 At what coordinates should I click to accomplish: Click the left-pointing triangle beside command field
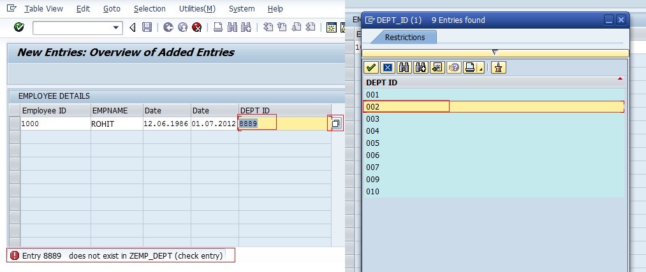click(132, 27)
